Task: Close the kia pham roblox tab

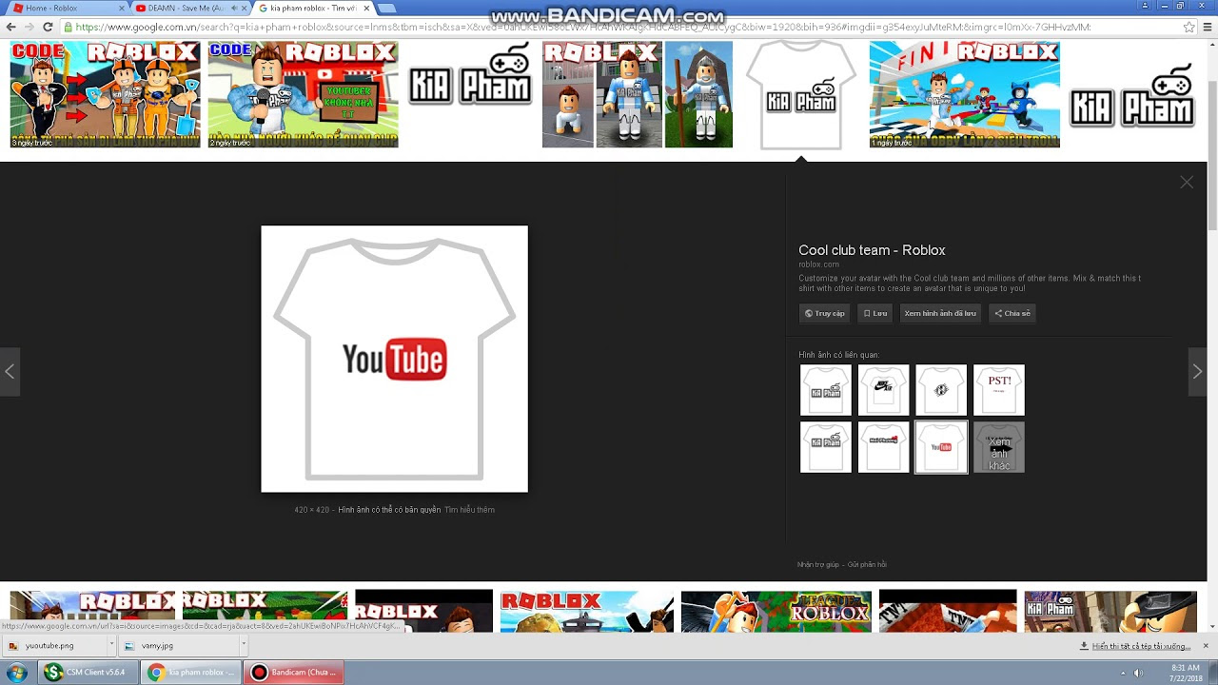Action: coord(366,8)
